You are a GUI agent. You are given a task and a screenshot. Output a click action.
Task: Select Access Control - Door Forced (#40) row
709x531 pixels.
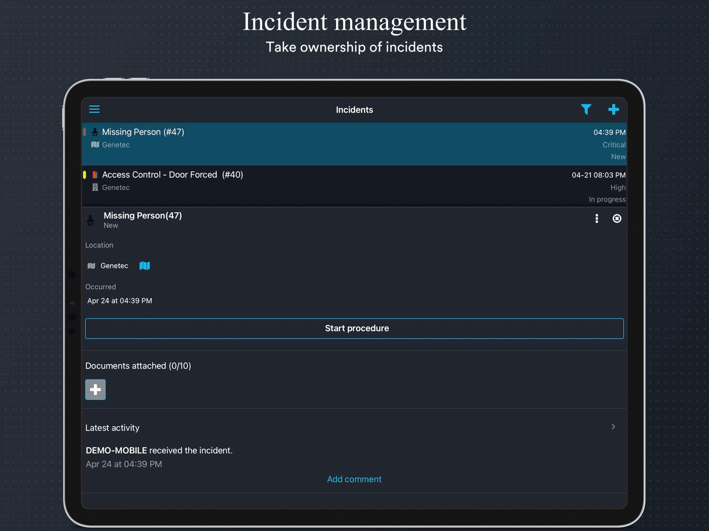(354, 186)
